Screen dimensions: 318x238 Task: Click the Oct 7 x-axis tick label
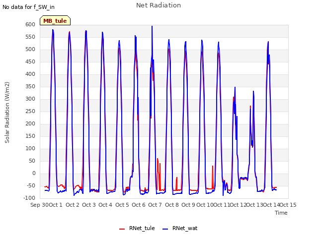155,205
